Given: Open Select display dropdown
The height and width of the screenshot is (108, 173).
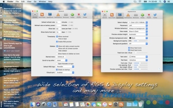Looking at the screenshot, I should [x=138, y=22].
